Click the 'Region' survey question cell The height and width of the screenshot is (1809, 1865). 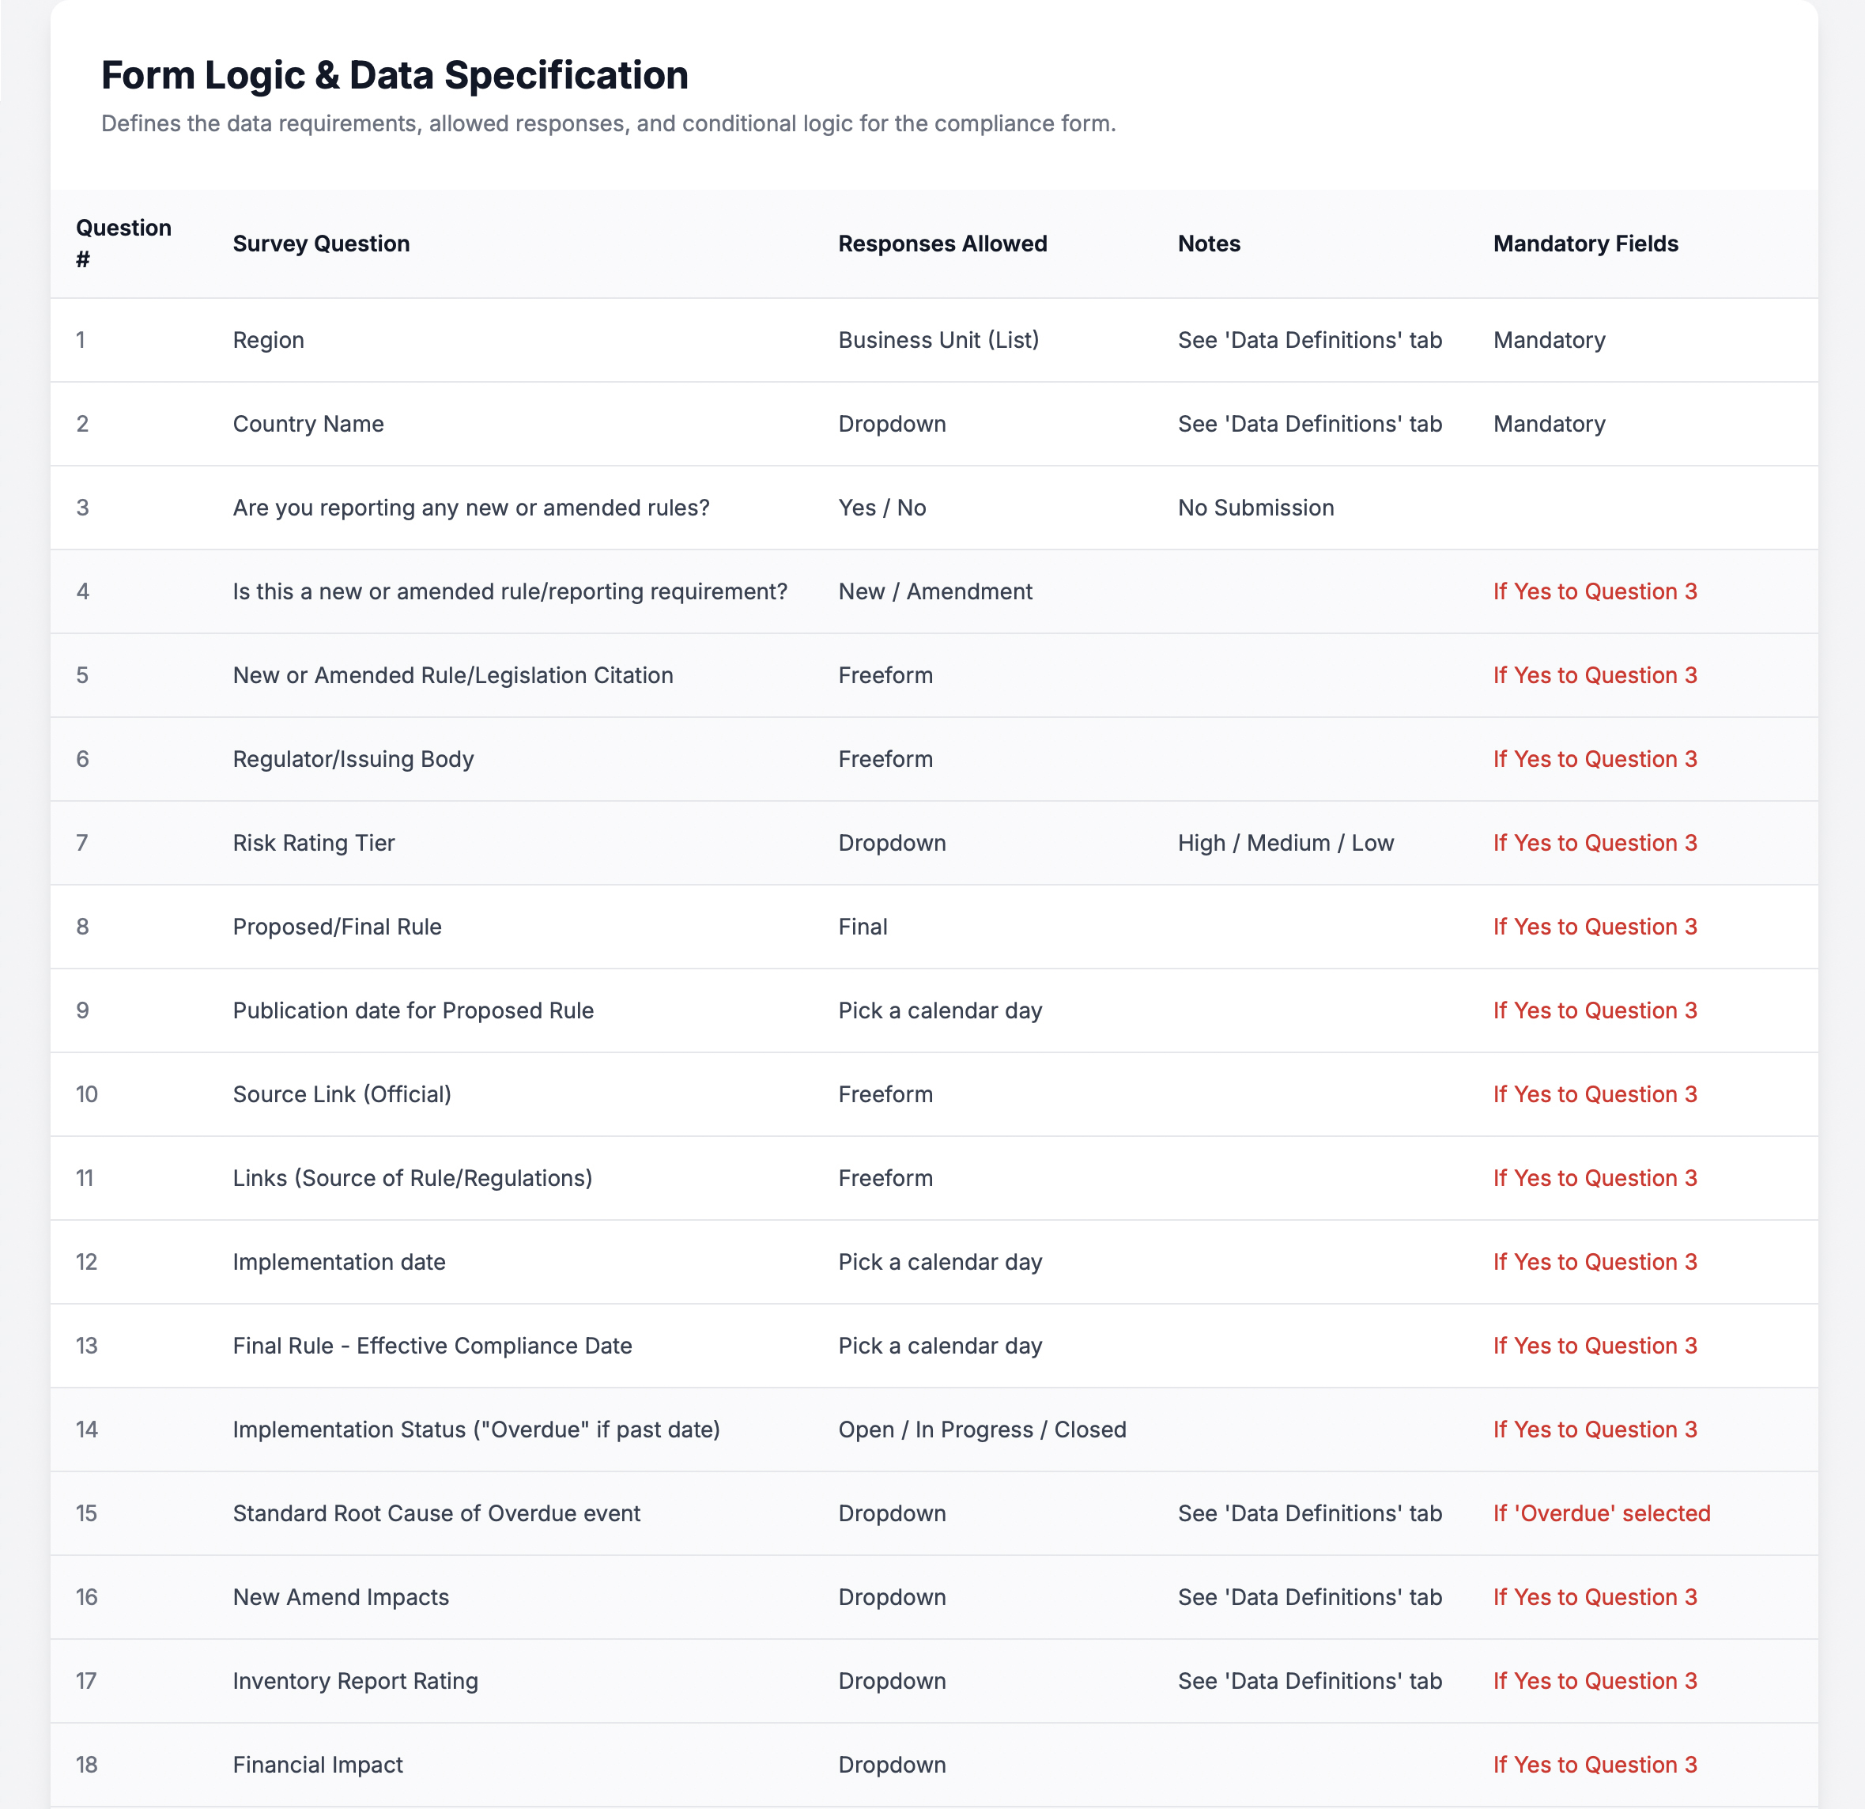(268, 340)
